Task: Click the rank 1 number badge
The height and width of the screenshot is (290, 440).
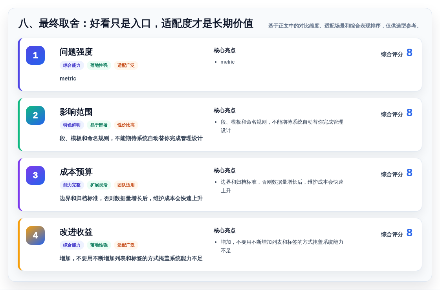Action: 35,55
